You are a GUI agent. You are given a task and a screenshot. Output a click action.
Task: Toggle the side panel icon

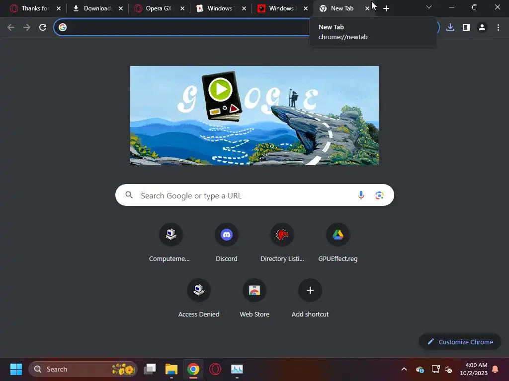[466, 27]
